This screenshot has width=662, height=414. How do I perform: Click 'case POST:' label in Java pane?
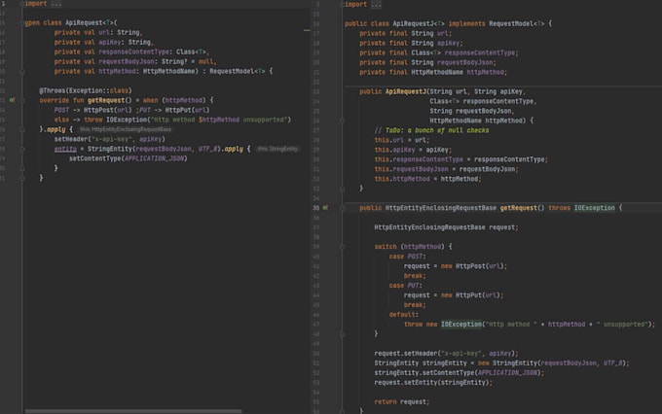click(407, 257)
